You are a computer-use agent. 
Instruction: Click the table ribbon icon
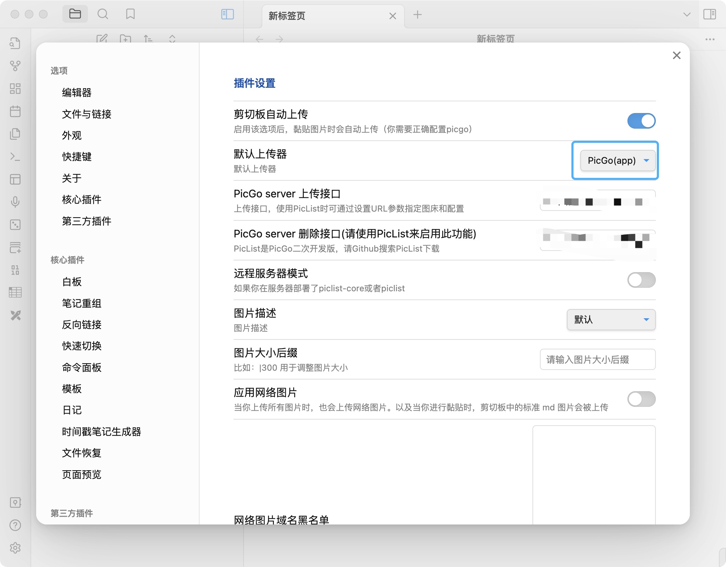pyautogui.click(x=15, y=292)
